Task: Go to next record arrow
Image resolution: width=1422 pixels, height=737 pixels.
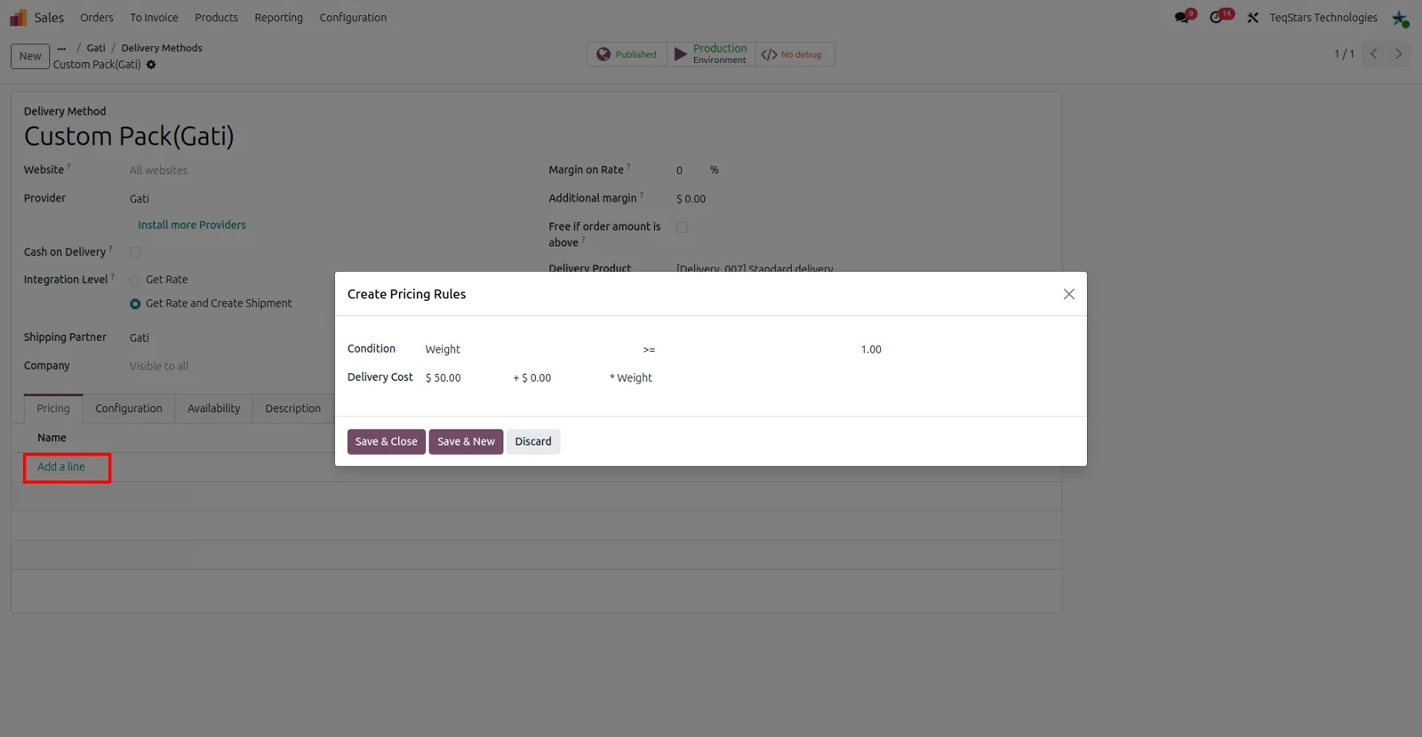Action: (x=1399, y=54)
